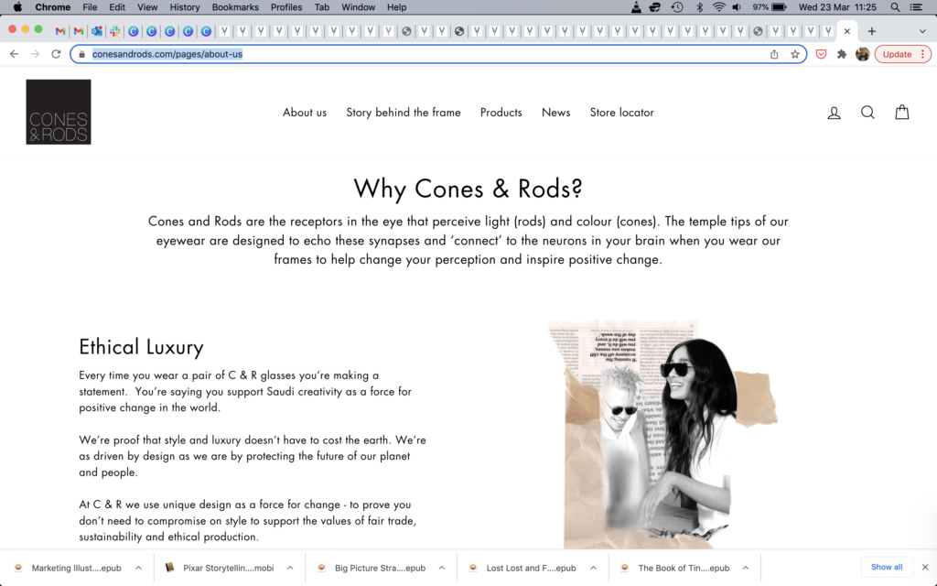Open the Control Center menu icon
937x586 pixels.
915,7
